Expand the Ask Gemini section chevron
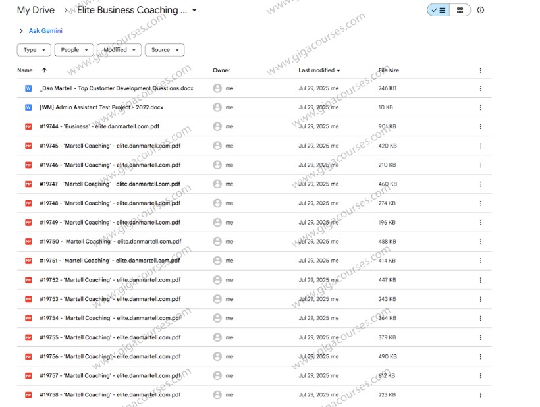The width and height of the screenshot is (540, 407). [21, 31]
